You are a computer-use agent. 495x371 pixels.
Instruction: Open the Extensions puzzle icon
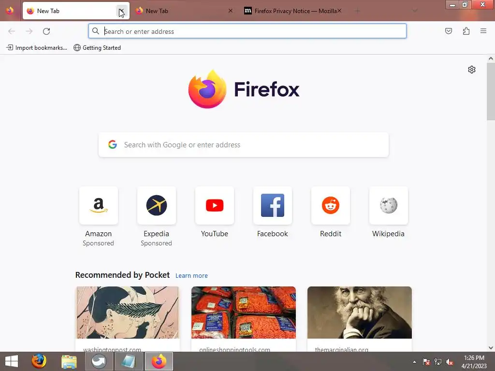coord(466,31)
